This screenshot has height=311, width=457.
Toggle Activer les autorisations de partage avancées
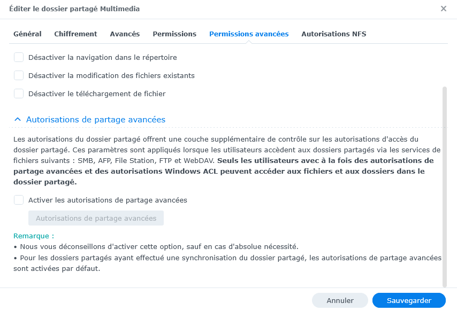pos(19,200)
